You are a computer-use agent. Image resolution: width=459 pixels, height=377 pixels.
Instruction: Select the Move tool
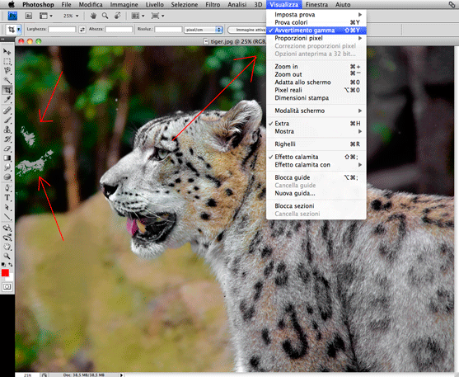point(7,52)
